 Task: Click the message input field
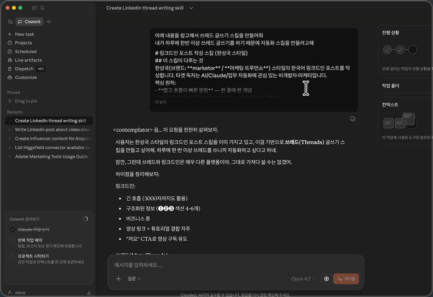click(235, 265)
